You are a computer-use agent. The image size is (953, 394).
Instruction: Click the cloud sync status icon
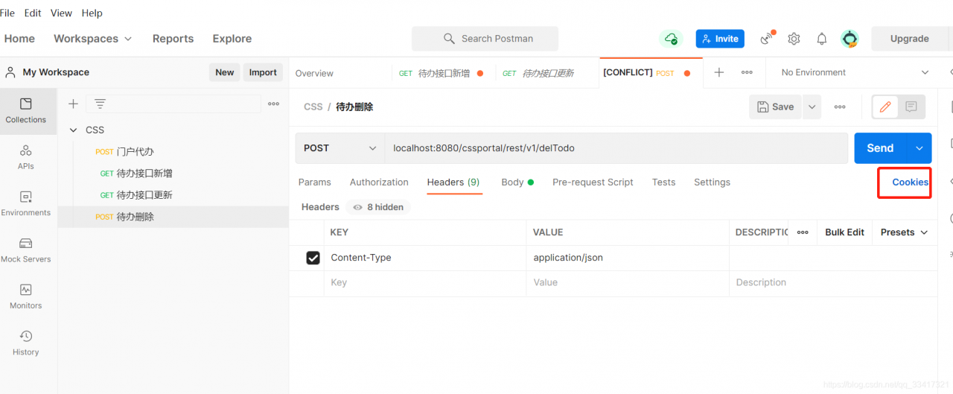click(x=671, y=39)
